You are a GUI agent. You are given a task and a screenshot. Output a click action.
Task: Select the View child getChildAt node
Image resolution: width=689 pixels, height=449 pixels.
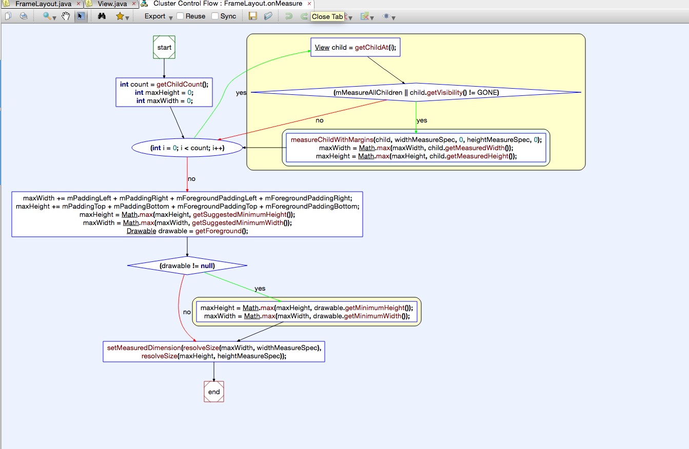pyautogui.click(x=356, y=48)
